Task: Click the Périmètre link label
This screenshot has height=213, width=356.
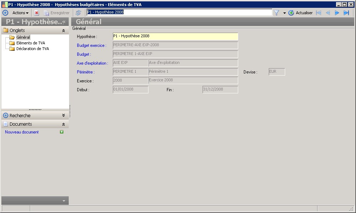Action: point(85,72)
